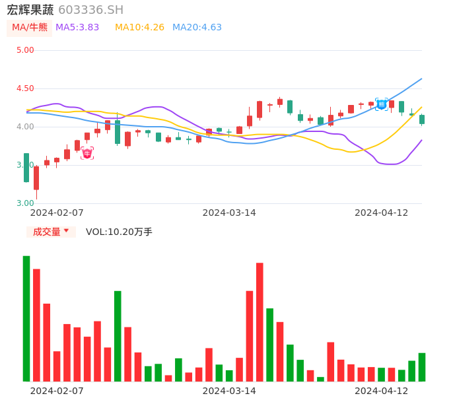
Task: Click the VOL:10.20万手 volume readout
Action: tap(119, 232)
